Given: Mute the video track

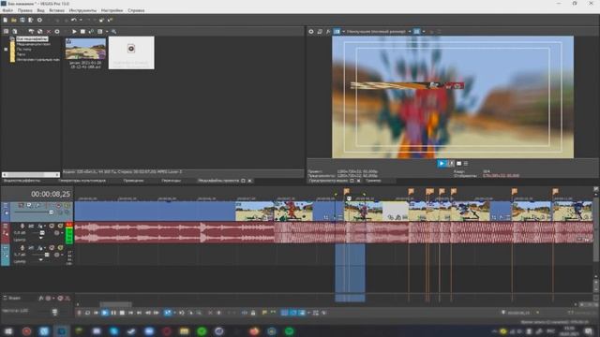Looking at the screenshot, I should [x=58, y=206].
